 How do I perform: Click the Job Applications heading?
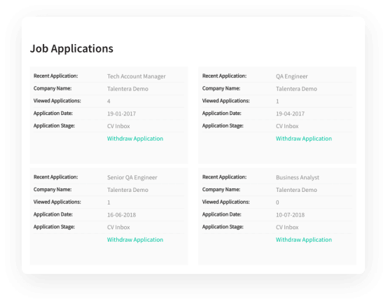[71, 48]
